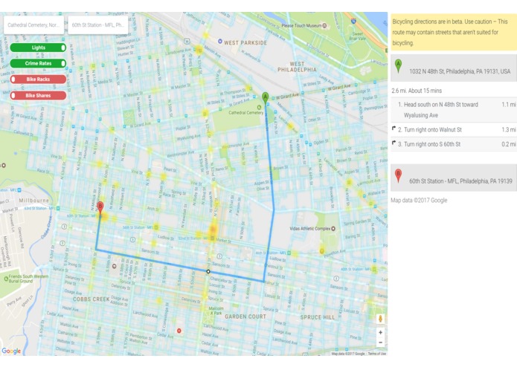Image resolution: width=517 pixels, height=367 pixels.
Task: Click the 1.3 mi distance of step 2
Action: point(508,130)
